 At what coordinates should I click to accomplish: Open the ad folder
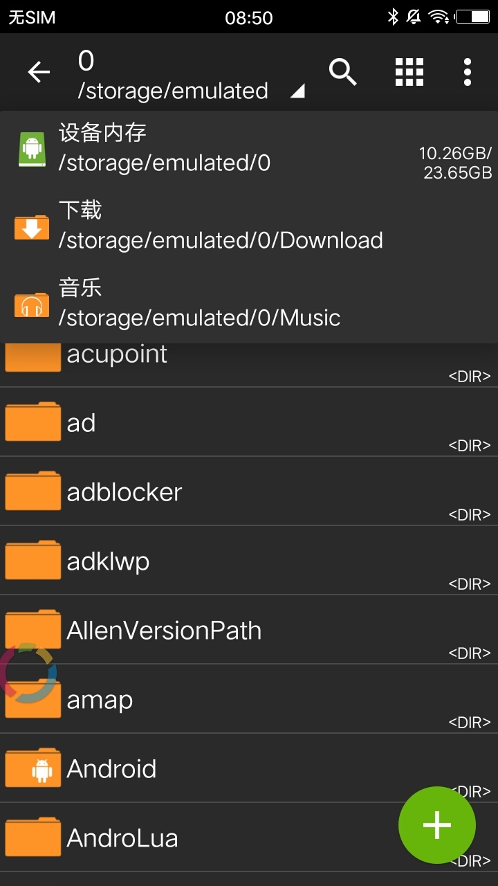click(x=81, y=423)
